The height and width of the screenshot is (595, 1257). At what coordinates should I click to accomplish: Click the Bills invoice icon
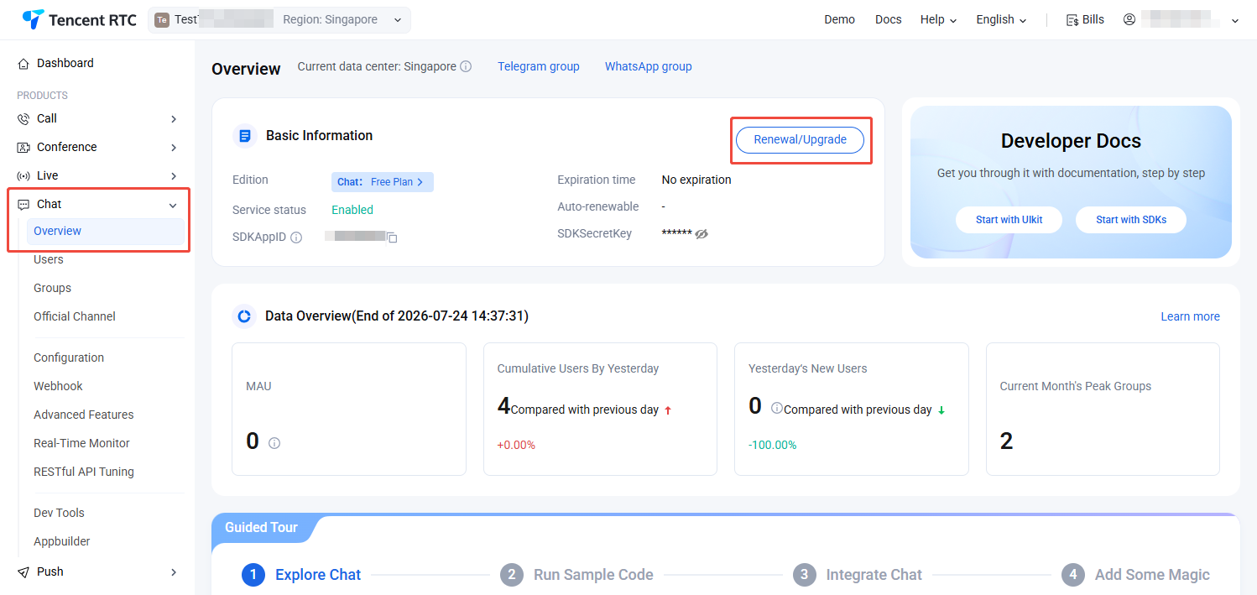coord(1072,20)
